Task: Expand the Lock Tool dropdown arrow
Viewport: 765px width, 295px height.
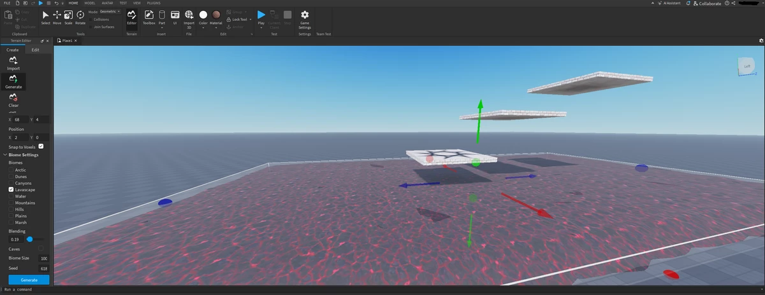Action: [252, 19]
